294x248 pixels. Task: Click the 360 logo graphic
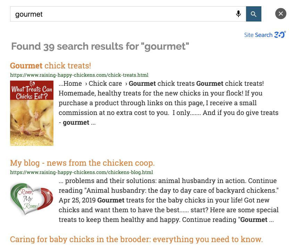point(280,35)
